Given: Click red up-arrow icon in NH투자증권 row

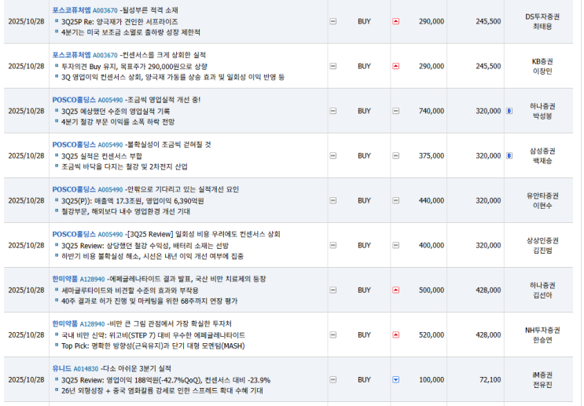Looking at the screenshot, I should (395, 335).
